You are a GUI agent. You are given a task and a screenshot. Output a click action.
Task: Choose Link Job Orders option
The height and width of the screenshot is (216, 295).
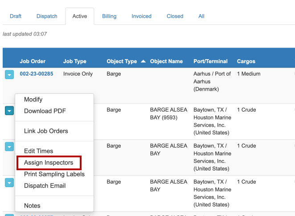pyautogui.click(x=46, y=131)
